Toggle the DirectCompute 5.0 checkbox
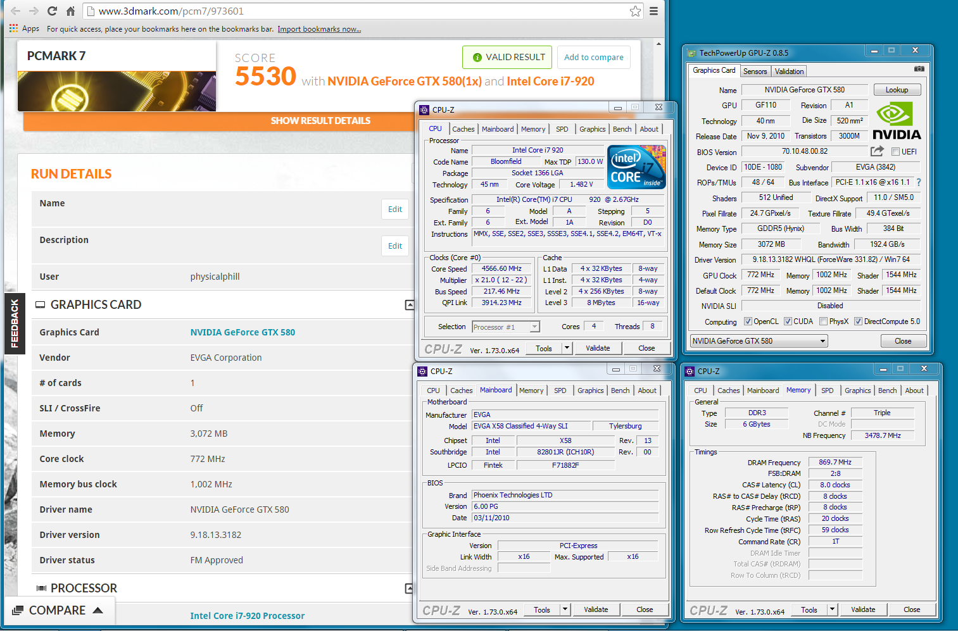 [x=858, y=322]
